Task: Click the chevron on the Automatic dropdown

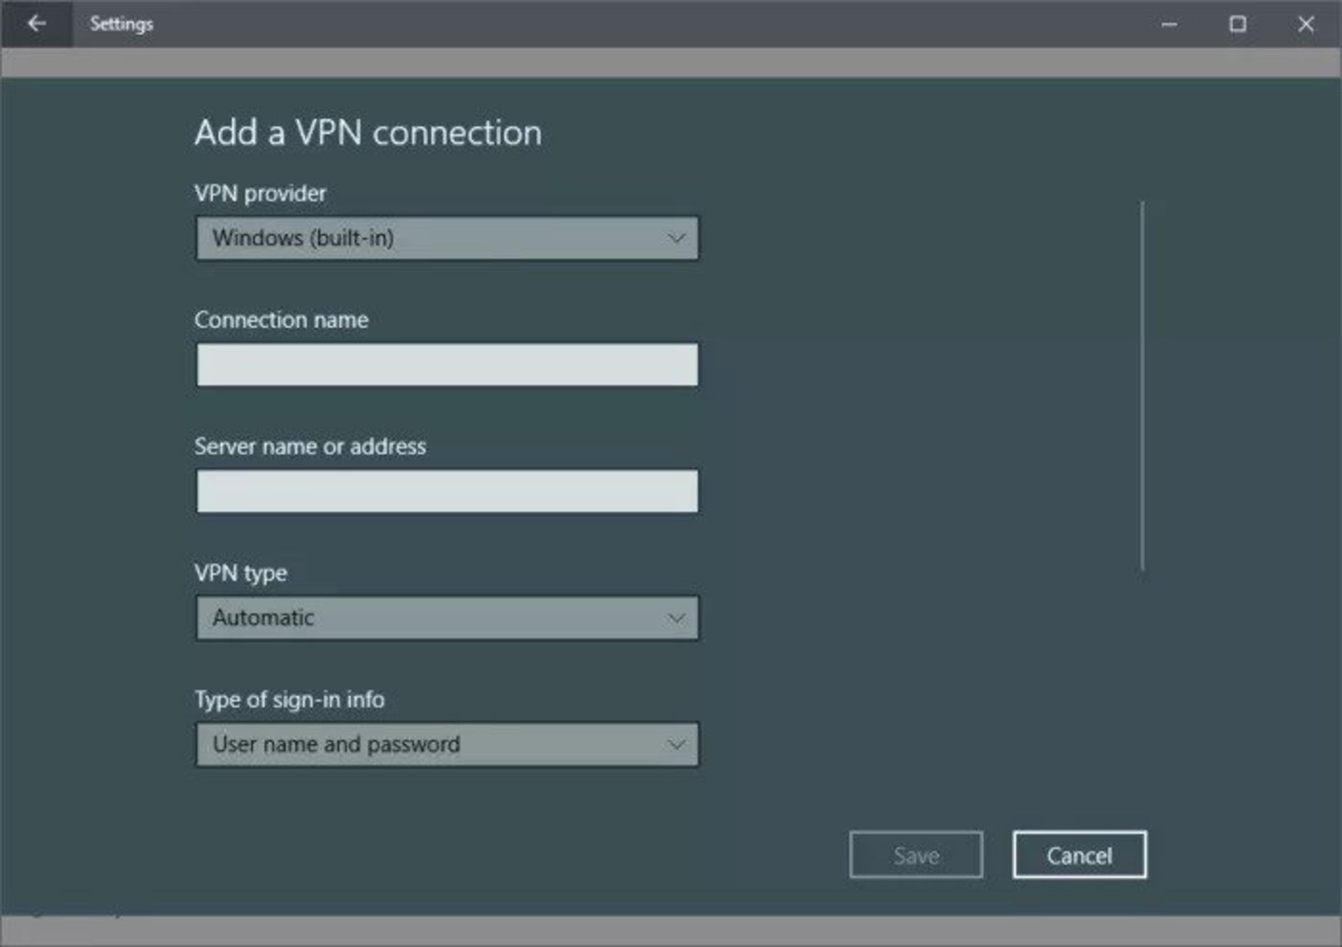Action: (x=675, y=618)
